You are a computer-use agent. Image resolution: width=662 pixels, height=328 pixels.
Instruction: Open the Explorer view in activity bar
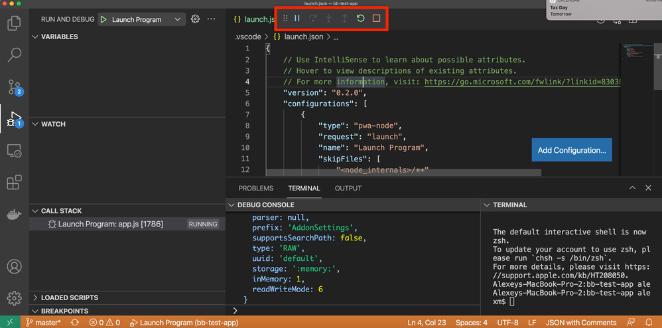click(14, 24)
